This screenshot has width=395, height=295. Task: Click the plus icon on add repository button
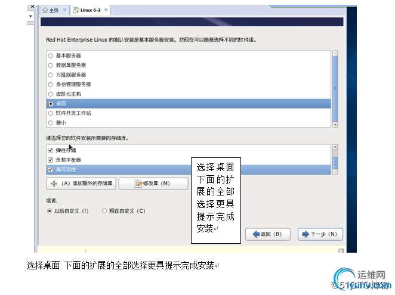coord(54,184)
